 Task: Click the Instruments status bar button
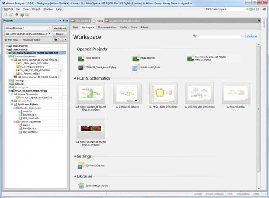[x=243, y=194]
